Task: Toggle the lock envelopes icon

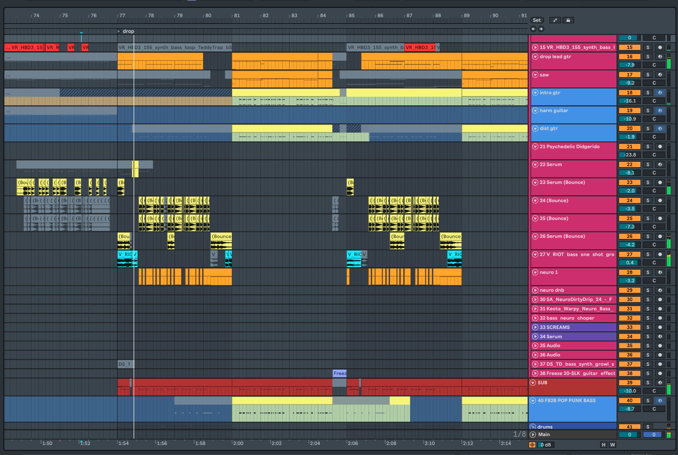Action: coord(568,20)
